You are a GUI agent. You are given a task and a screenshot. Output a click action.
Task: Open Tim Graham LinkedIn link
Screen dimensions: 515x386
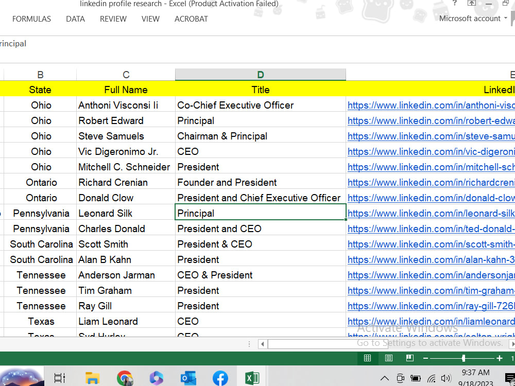431,290
